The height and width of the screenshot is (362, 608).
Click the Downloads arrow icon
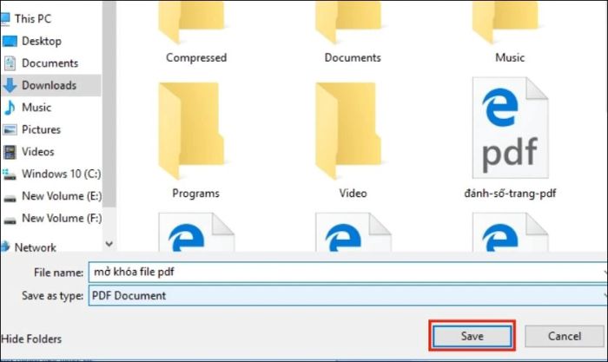point(10,85)
